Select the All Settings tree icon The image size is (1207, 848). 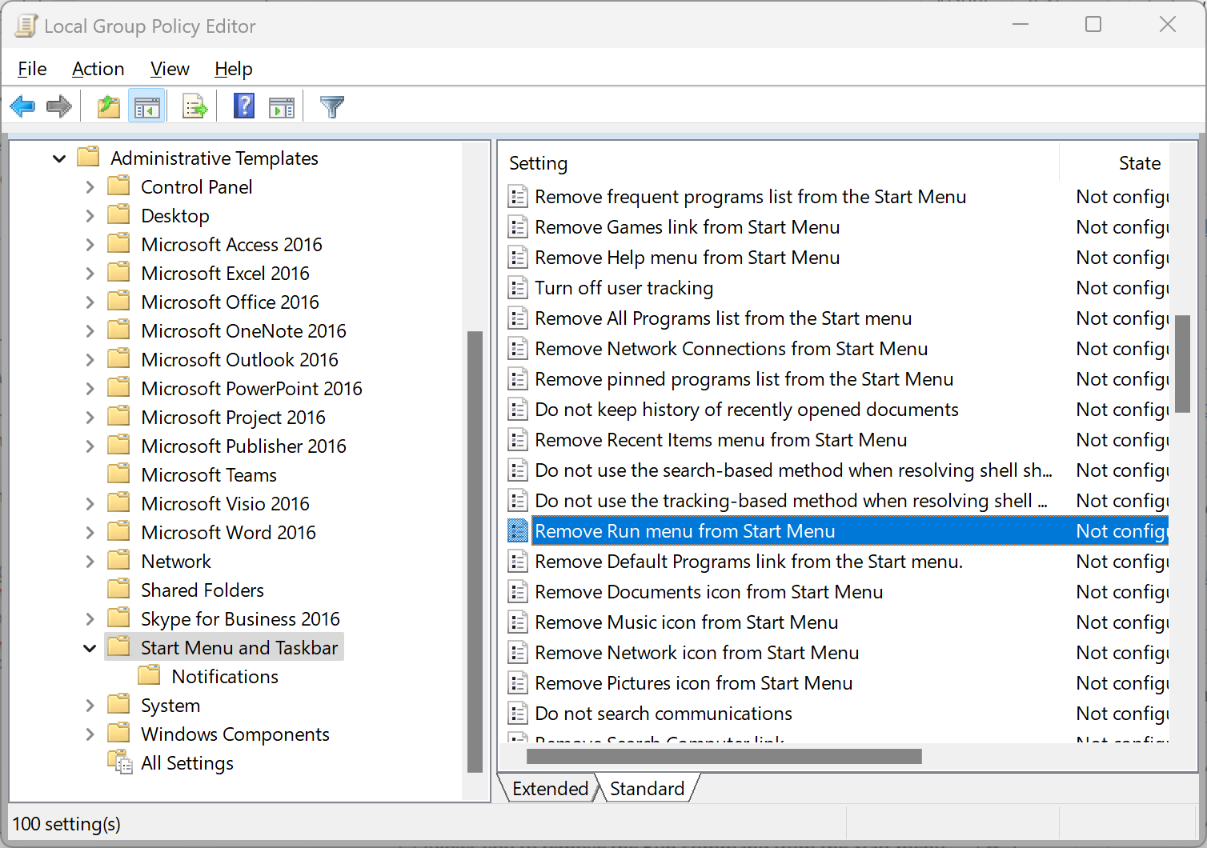pos(120,763)
